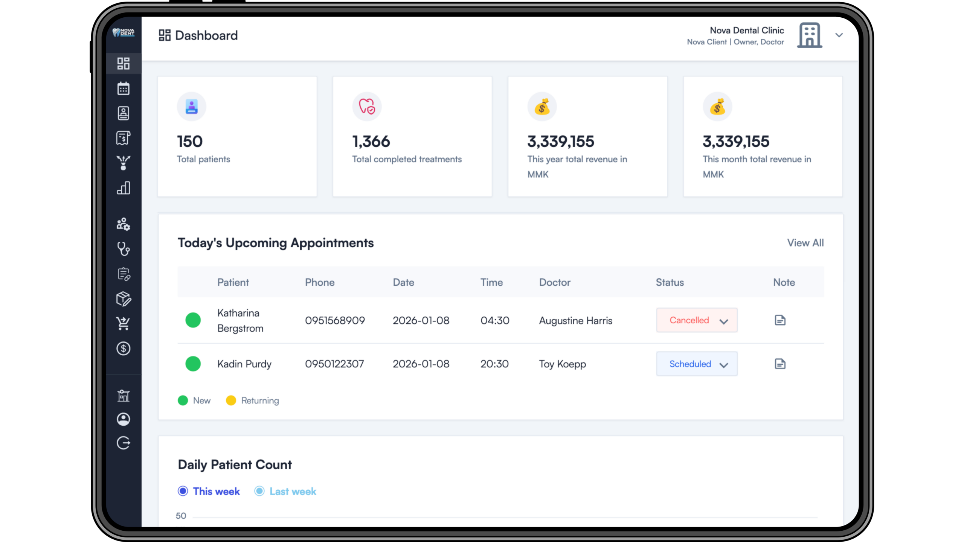Click the Total patients card
The image size is (964, 542).
(237, 136)
